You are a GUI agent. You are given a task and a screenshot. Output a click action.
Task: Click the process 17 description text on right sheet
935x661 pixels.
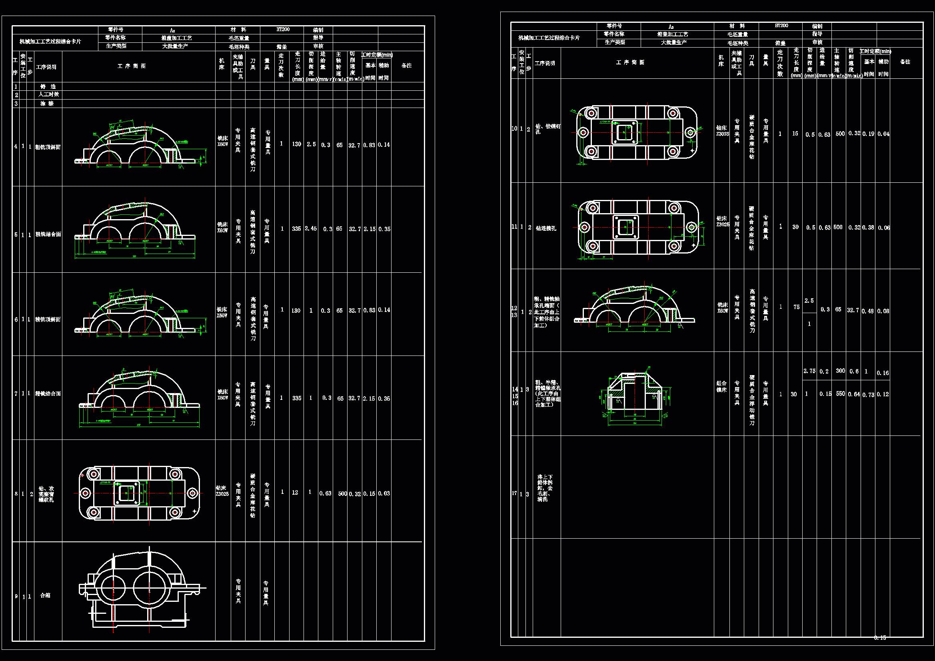[544, 487]
